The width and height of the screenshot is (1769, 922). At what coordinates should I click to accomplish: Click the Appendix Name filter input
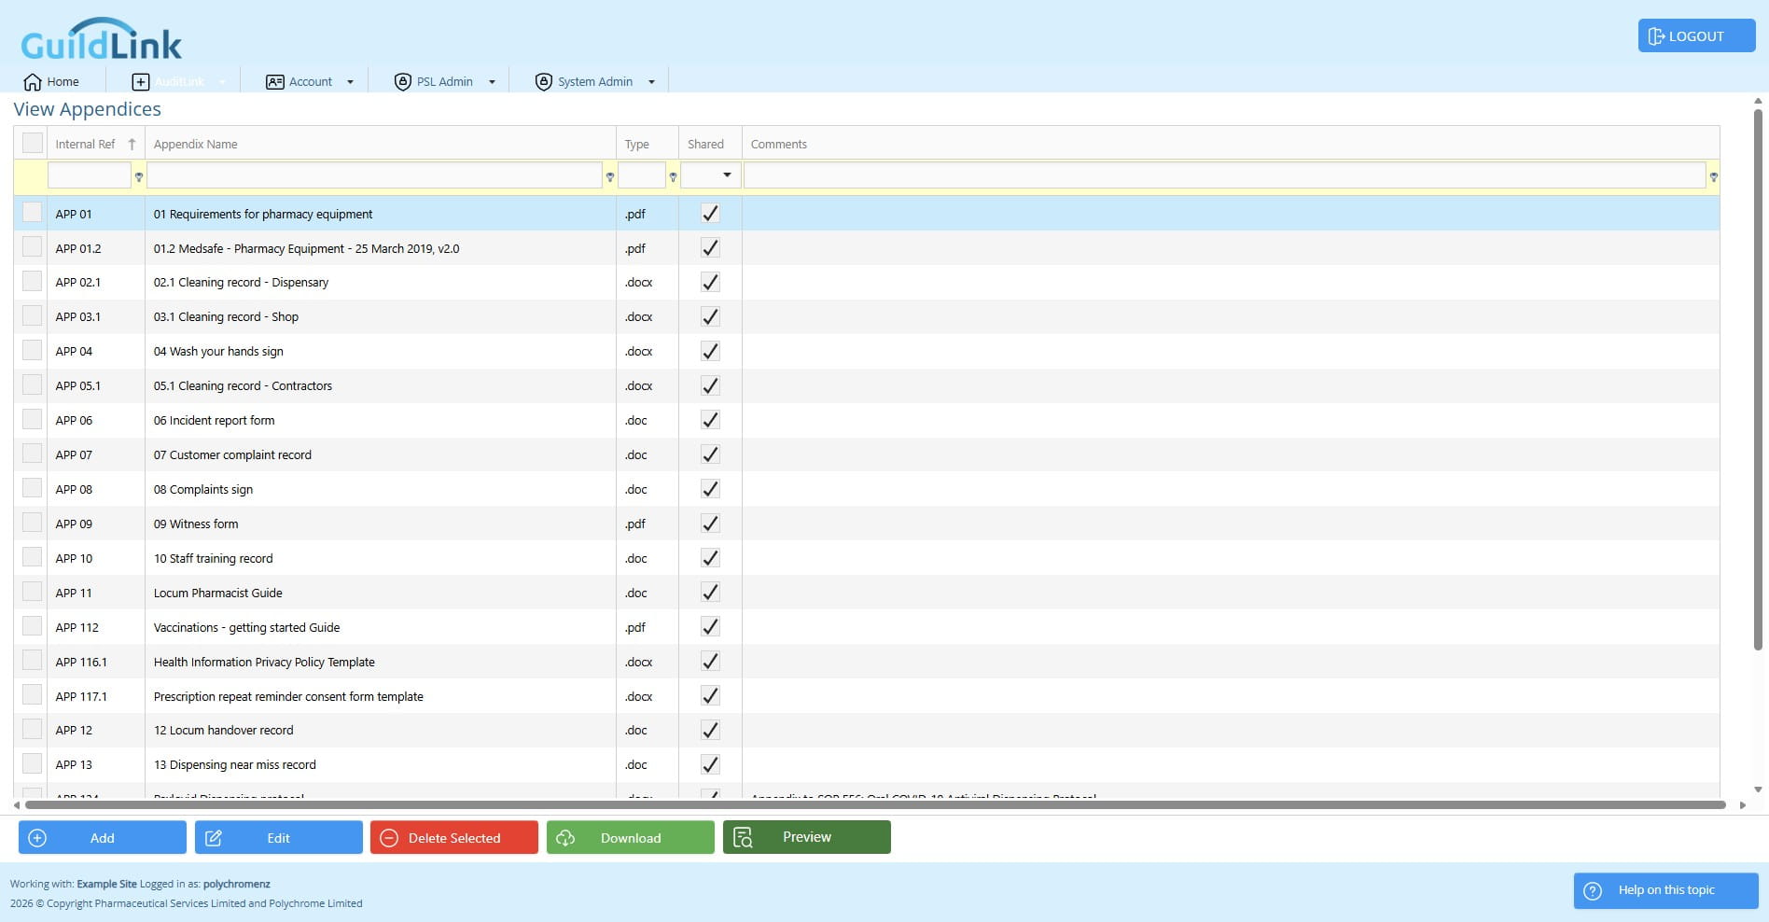(x=374, y=175)
